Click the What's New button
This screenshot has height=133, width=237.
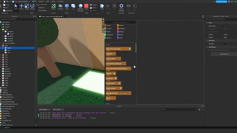coord(221,1)
